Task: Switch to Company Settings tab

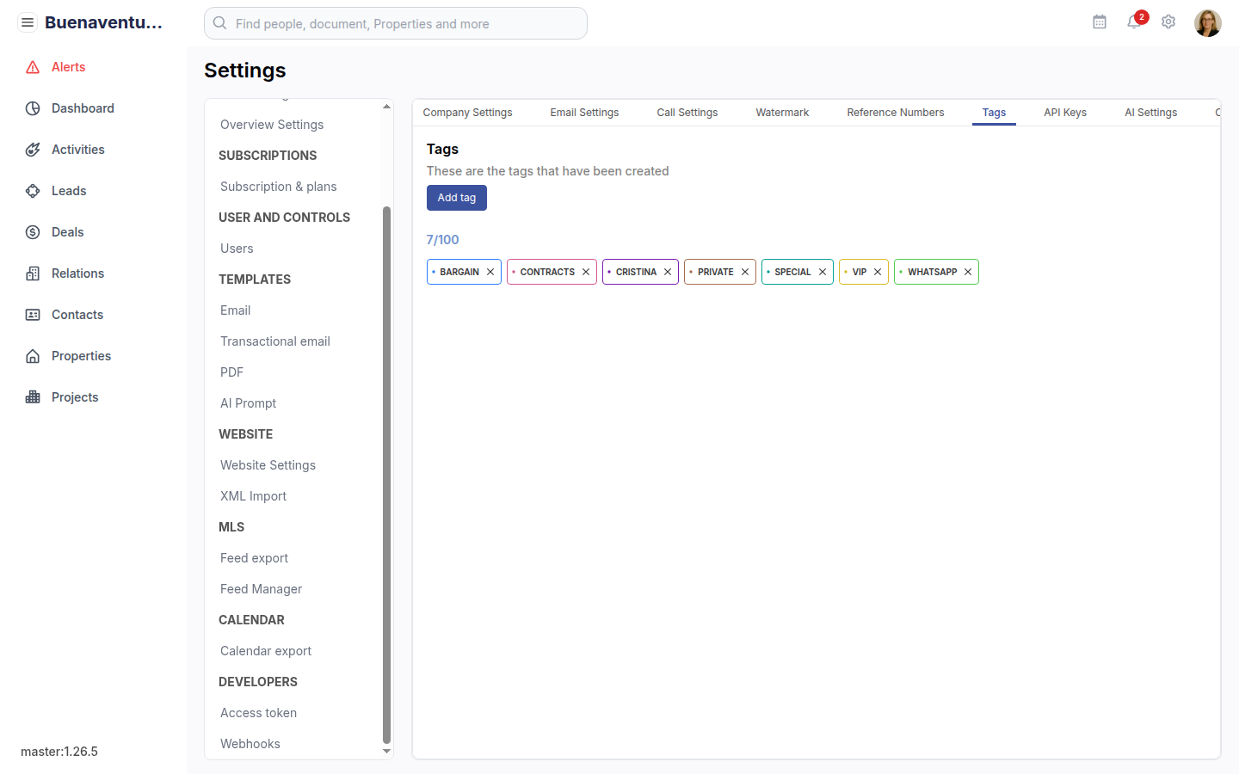Action: (467, 113)
